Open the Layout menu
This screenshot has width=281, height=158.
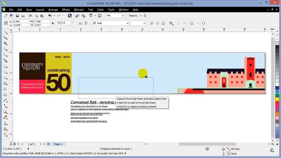(40, 10)
